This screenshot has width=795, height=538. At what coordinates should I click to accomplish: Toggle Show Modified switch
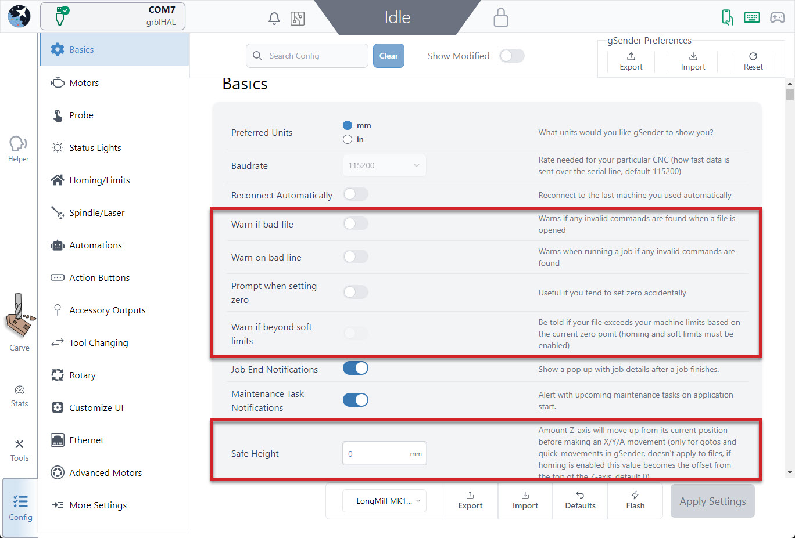click(x=512, y=56)
